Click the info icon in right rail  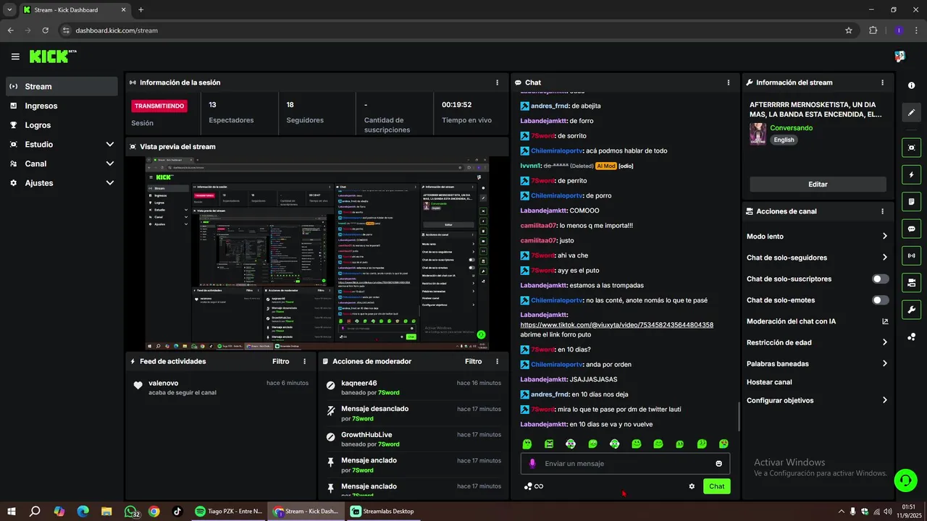[911, 85]
